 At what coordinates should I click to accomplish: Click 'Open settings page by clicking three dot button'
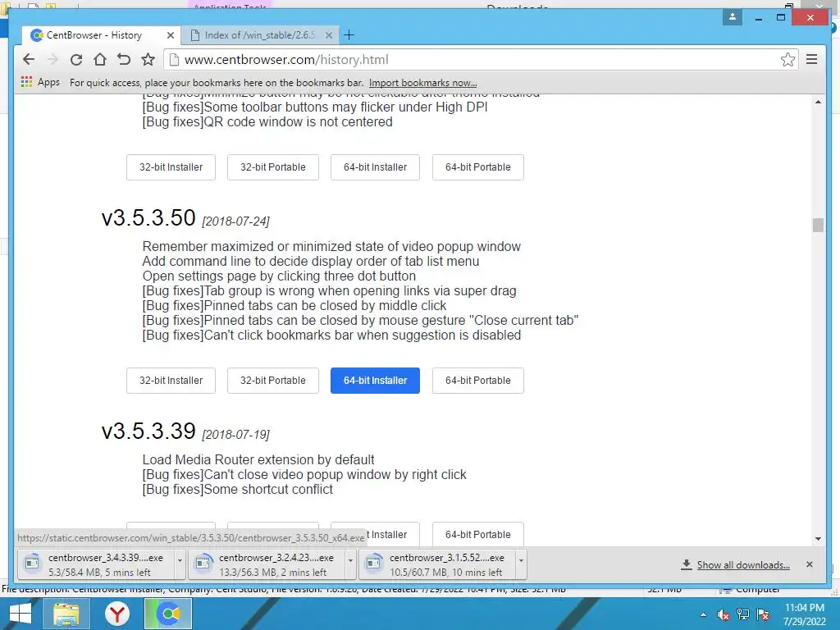[279, 276]
